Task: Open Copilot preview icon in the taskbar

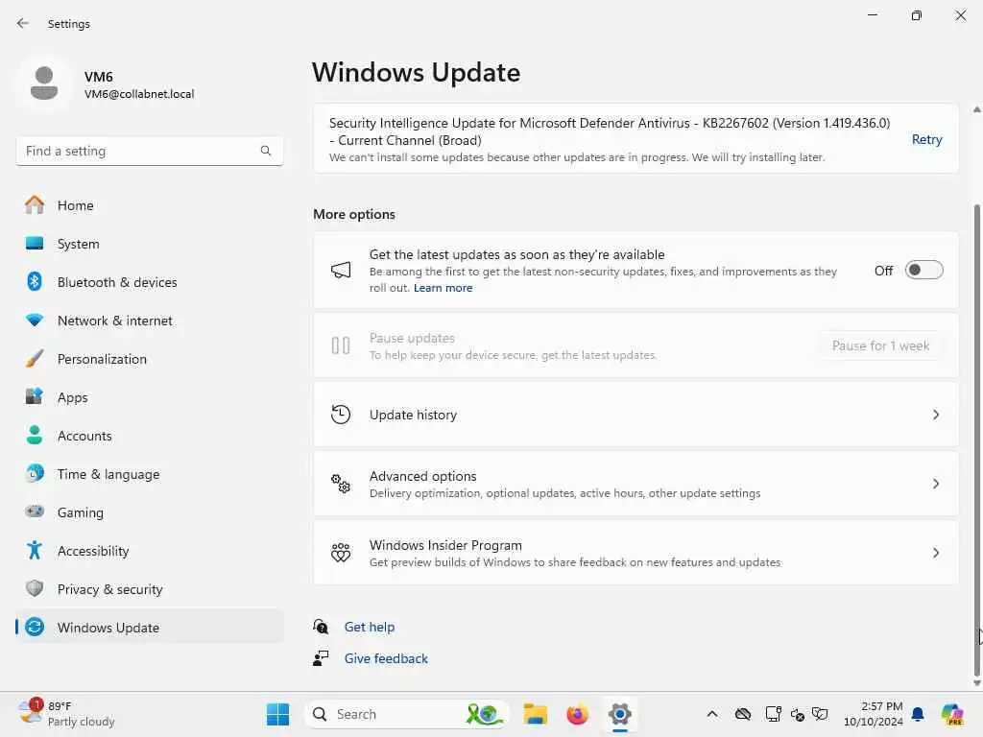Action: (953, 714)
